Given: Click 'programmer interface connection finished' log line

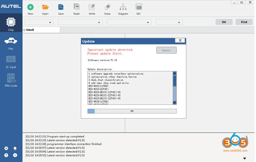Looking at the screenshot, I should (x=64, y=144).
